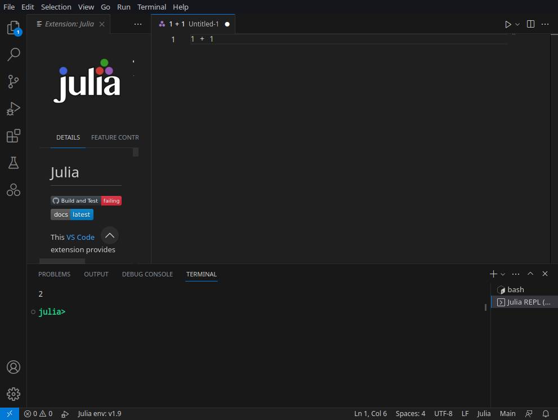Open Source Control view
The image size is (558, 420).
click(14, 82)
